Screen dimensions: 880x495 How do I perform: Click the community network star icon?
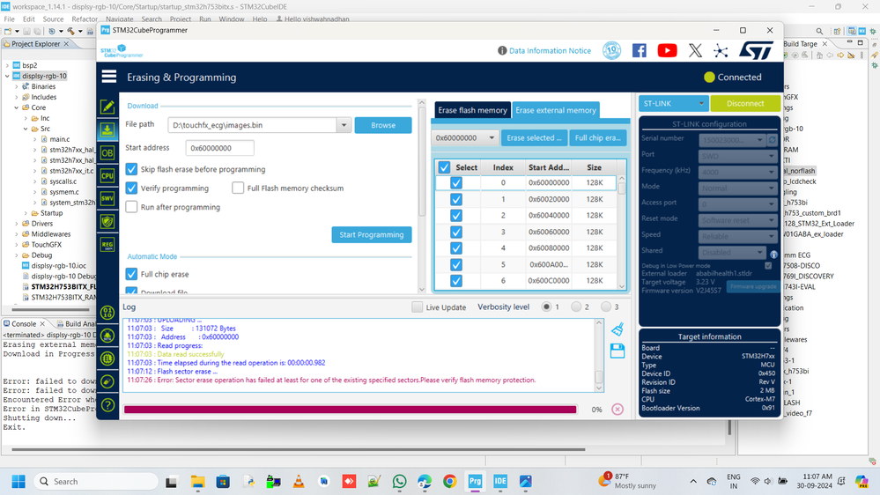pyautogui.click(x=721, y=51)
